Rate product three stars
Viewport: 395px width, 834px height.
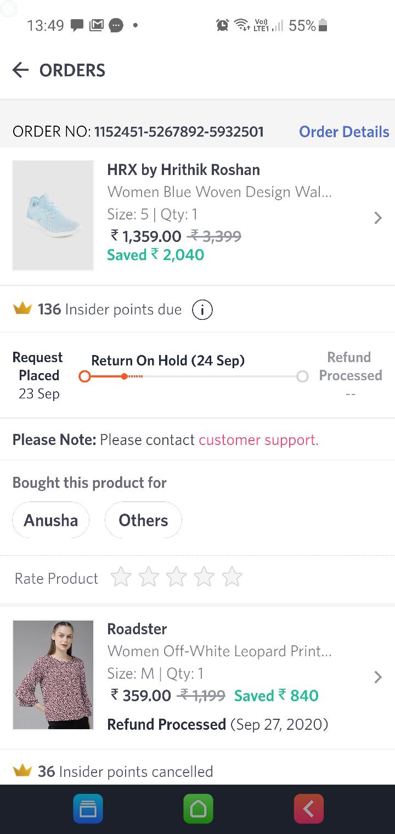coord(176,577)
